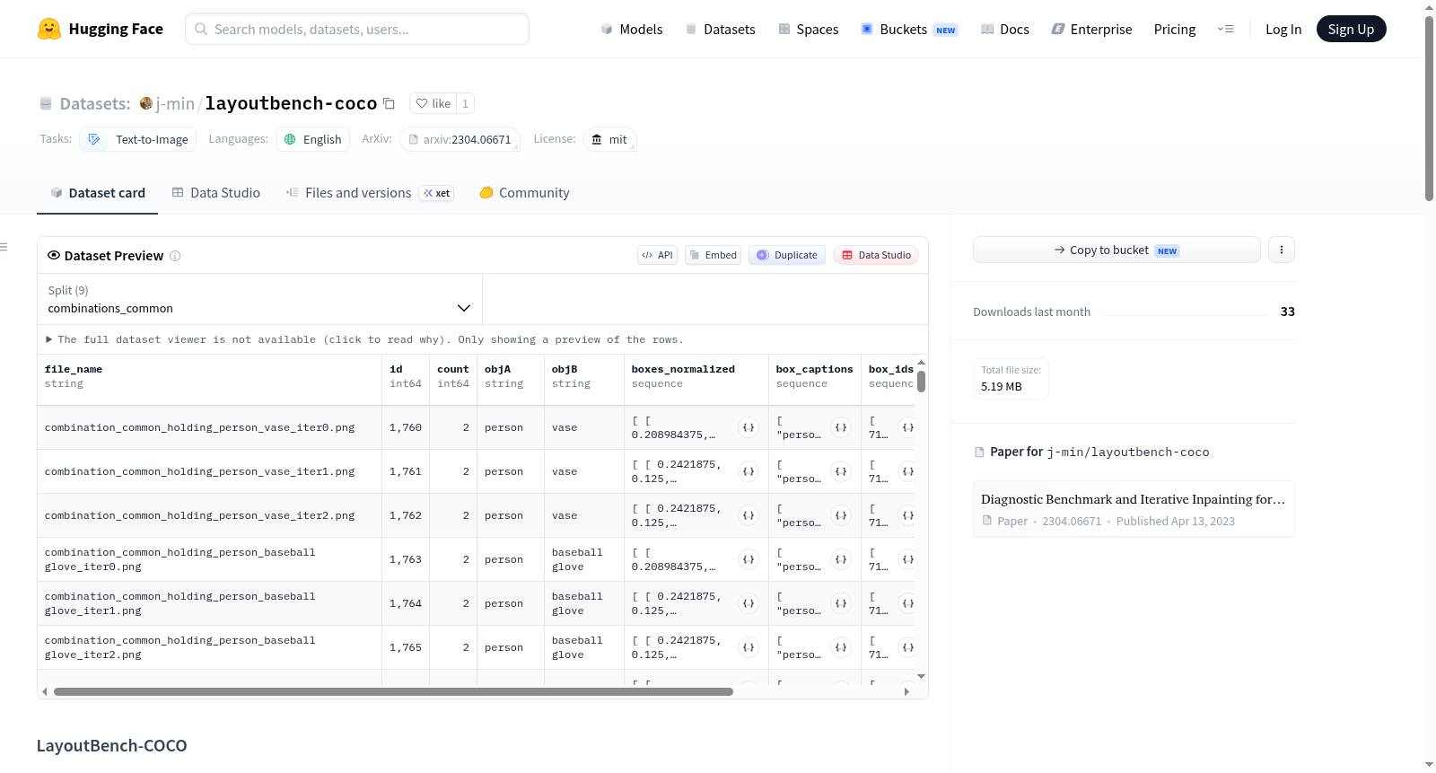Open the Split combinations_common dropdown
This screenshot has height=773, width=1436.
pos(259,299)
